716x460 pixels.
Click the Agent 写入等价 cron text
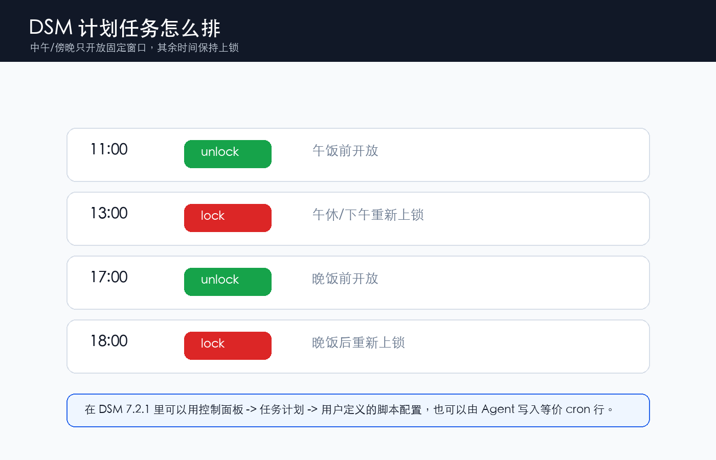click(536, 409)
